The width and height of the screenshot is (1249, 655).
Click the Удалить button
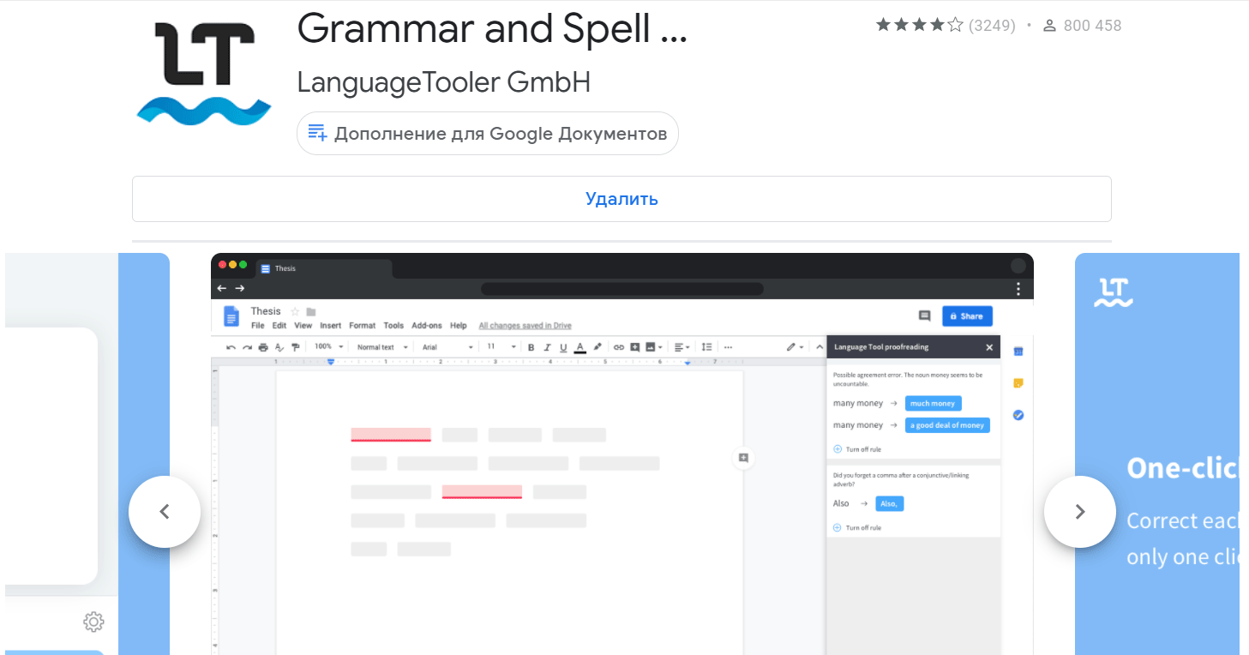(x=621, y=199)
